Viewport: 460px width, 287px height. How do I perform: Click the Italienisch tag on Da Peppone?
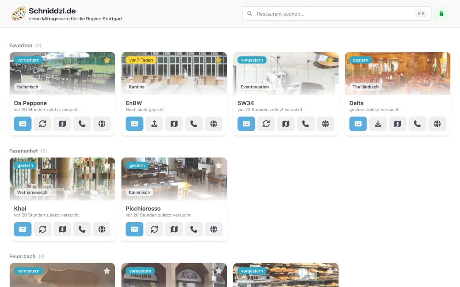click(28, 87)
